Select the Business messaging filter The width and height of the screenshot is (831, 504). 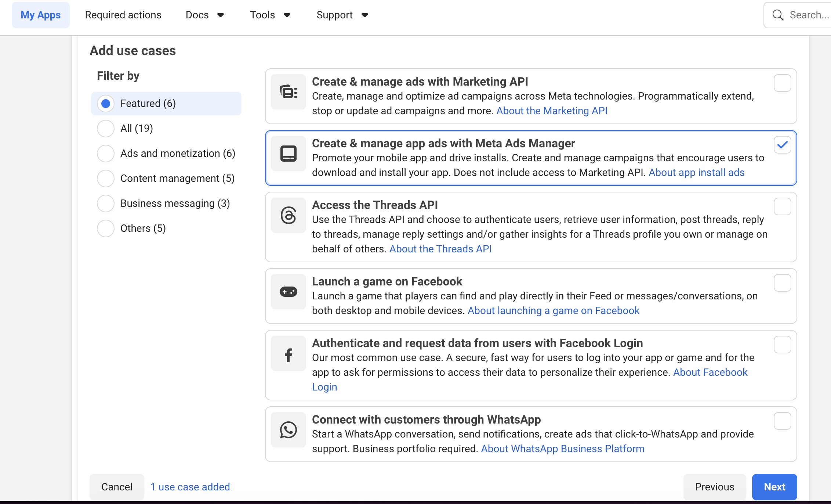tap(106, 204)
